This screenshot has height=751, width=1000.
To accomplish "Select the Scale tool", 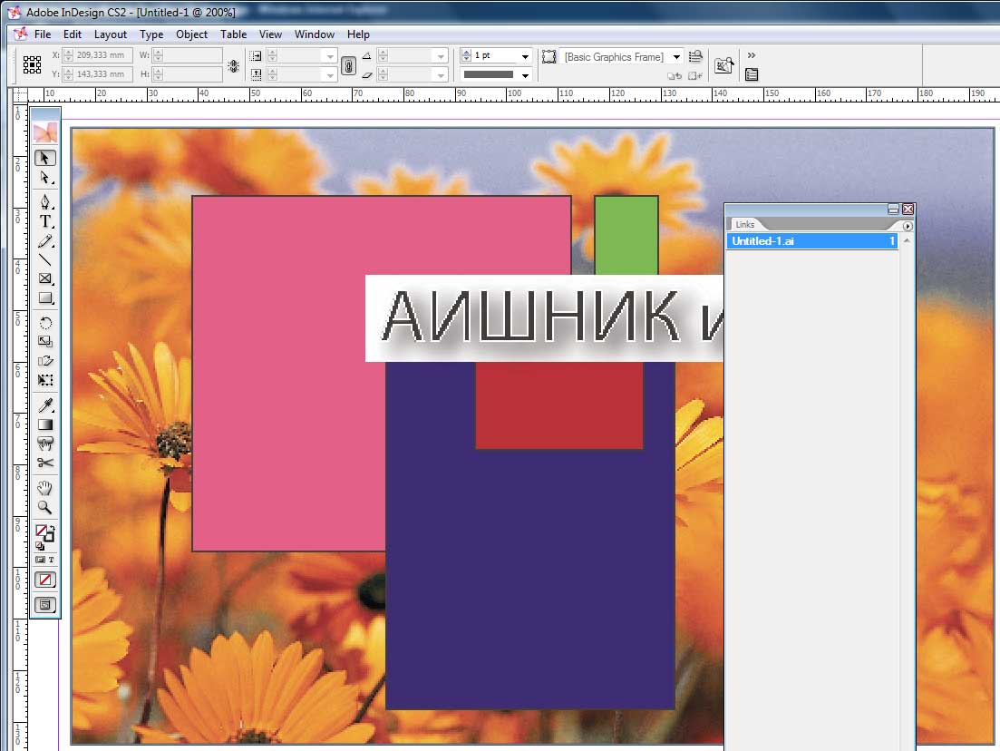I will [x=44, y=342].
